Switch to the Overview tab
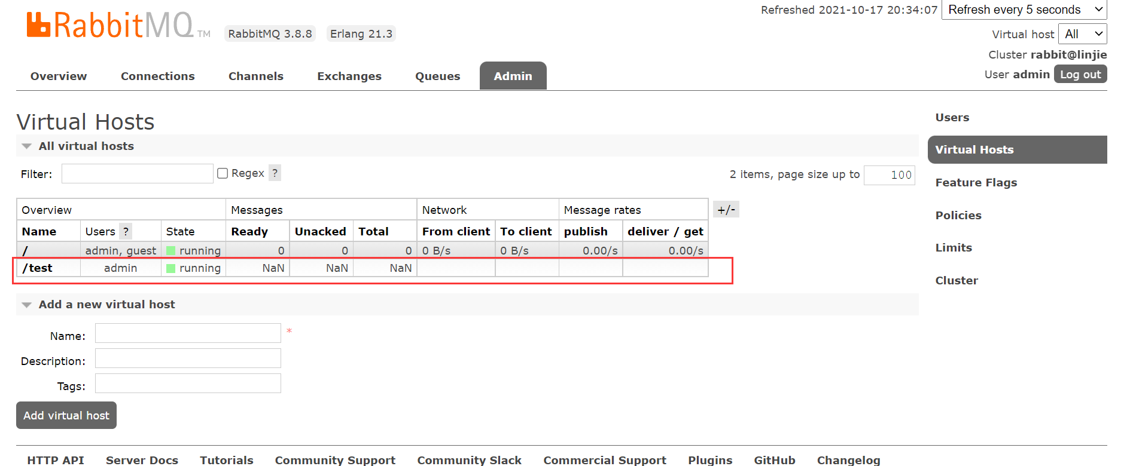Image resolution: width=1133 pixels, height=466 pixels. click(59, 76)
